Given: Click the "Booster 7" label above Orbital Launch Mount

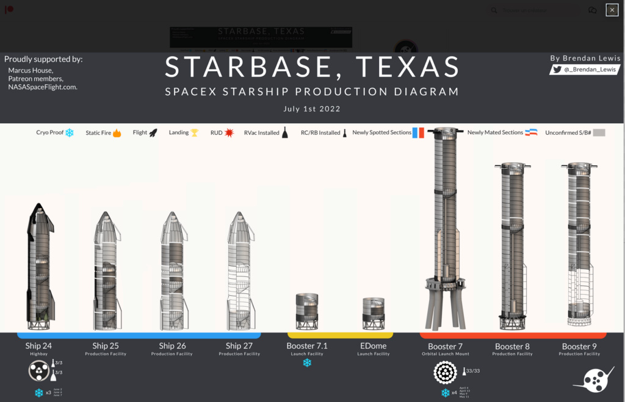Looking at the screenshot, I should point(445,346).
